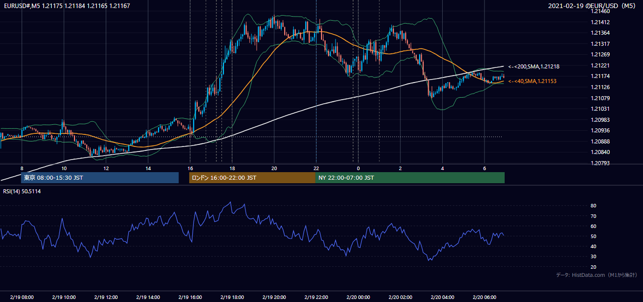Click the 2/20 02:00 date label
Image resolution: width=643 pixels, height=302 pixels.
tap(400, 297)
